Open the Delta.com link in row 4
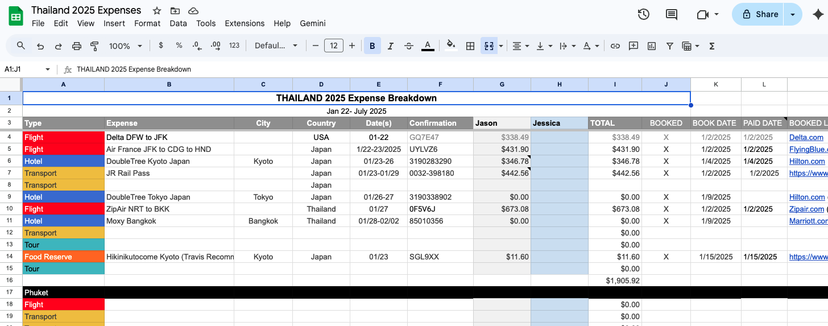Viewport: 828px width, 326px height. click(x=806, y=137)
